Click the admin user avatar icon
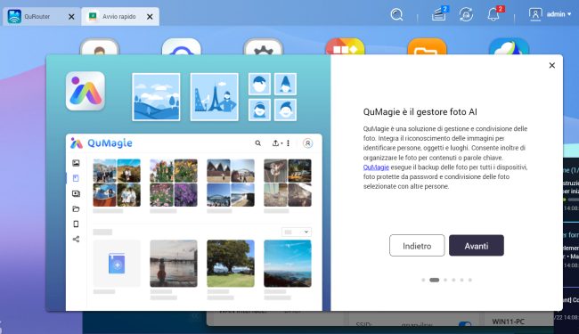579x334 pixels. [x=535, y=14]
